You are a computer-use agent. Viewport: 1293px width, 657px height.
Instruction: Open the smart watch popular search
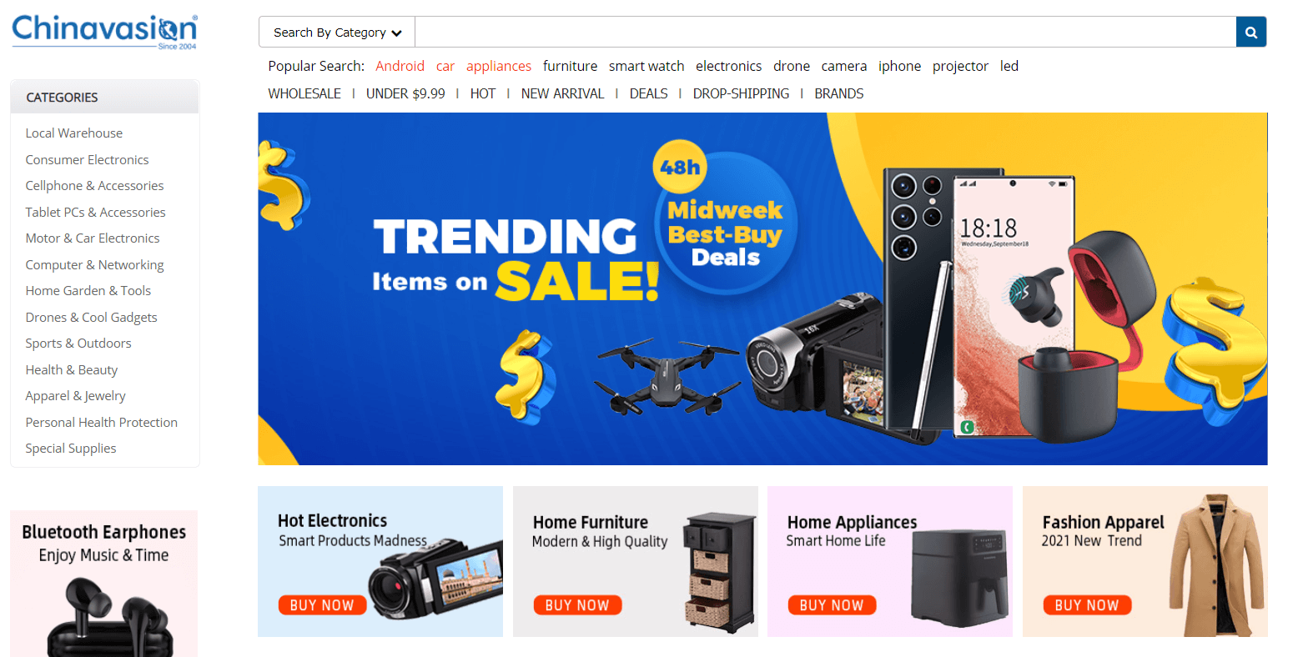point(646,66)
